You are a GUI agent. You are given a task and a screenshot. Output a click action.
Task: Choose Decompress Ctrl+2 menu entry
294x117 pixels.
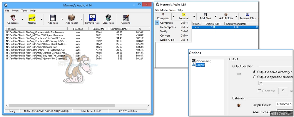(173, 27)
